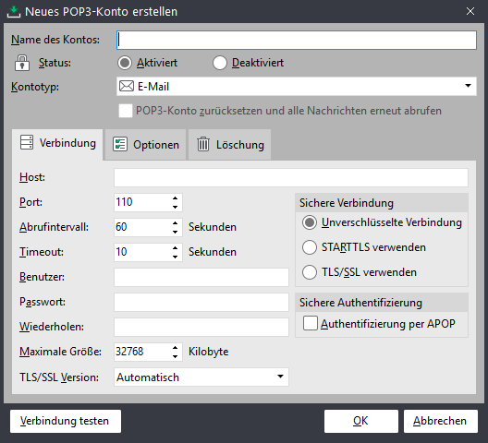488x443 pixels.
Task: Increase the Timeout value with up arrow
Action: (x=176, y=247)
